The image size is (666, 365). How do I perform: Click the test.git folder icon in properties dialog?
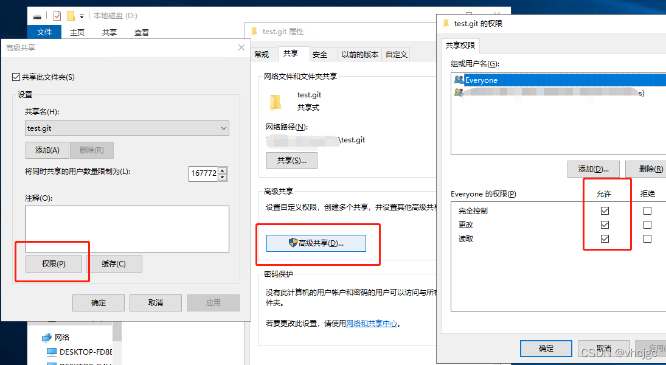(276, 103)
